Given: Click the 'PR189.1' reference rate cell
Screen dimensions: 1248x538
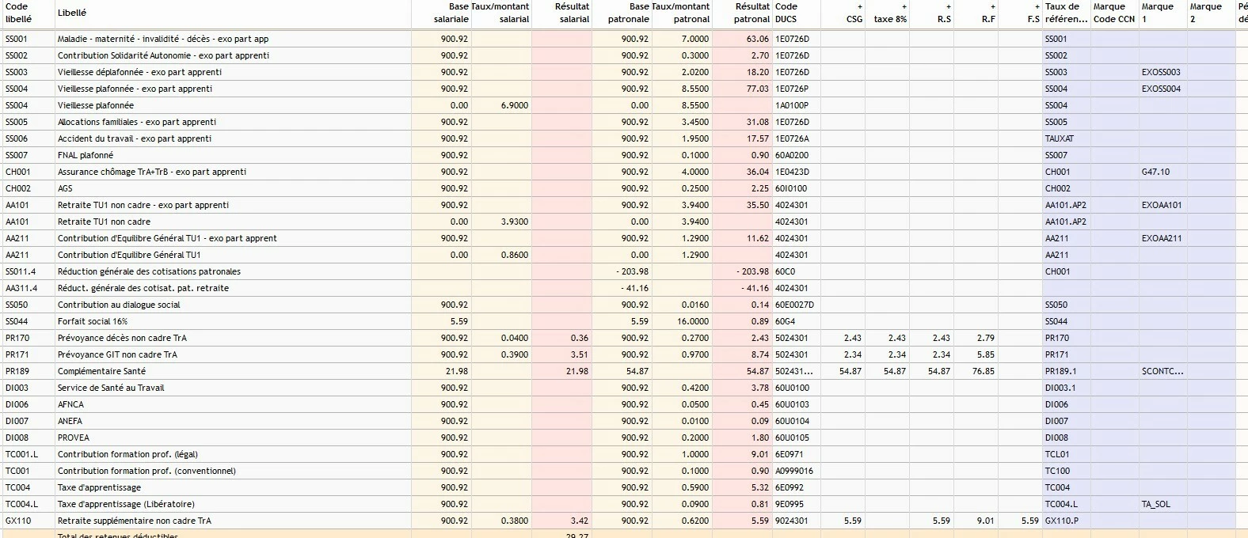Looking at the screenshot, I should click(x=1066, y=371).
